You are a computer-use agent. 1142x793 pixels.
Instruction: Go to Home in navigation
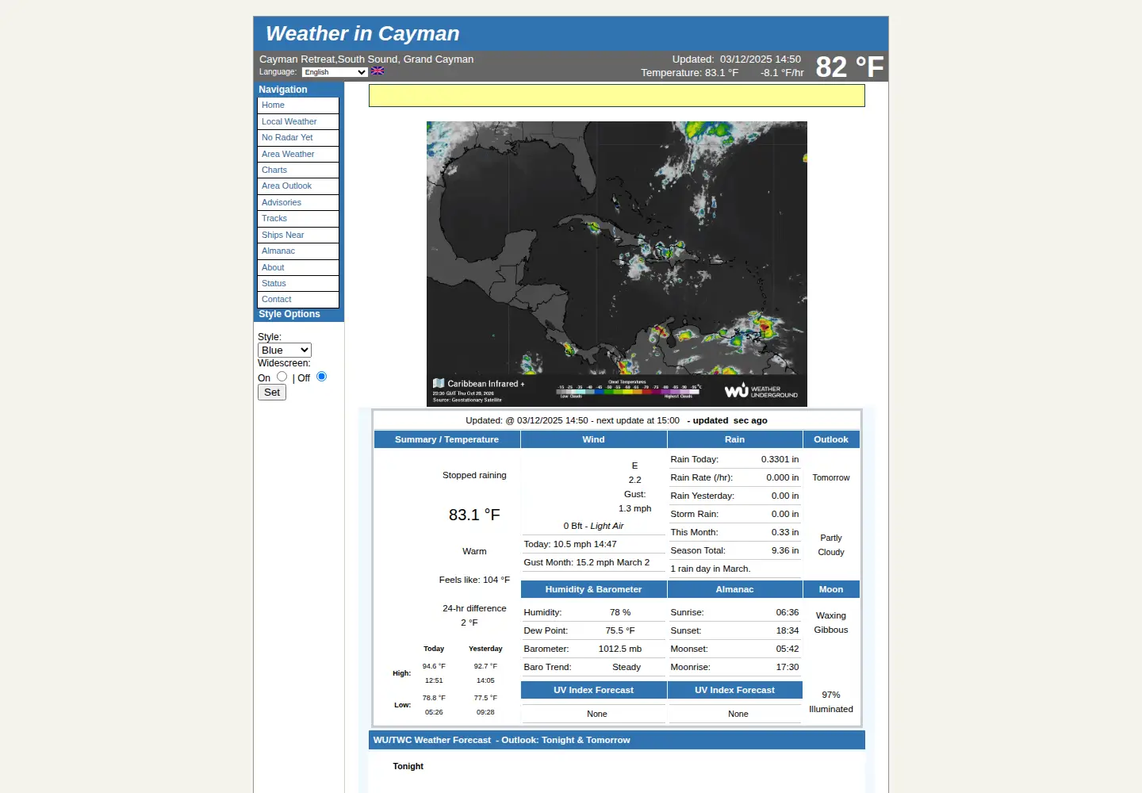[298, 105]
